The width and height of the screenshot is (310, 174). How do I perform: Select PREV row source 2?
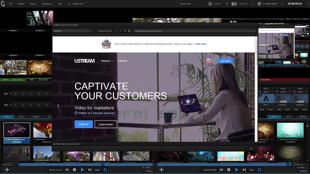tap(23, 105)
